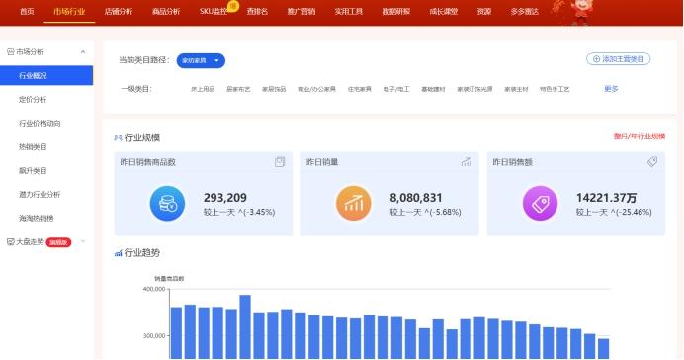684x360 pixels.
Task: Click the 293,209 sales product count
Action: tap(225, 198)
